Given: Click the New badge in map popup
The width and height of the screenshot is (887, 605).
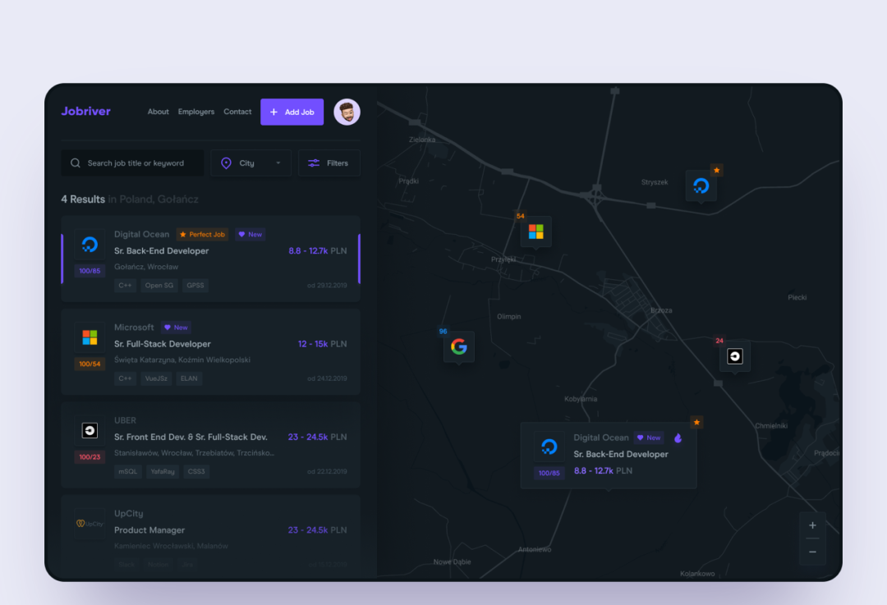Looking at the screenshot, I should click(x=649, y=438).
